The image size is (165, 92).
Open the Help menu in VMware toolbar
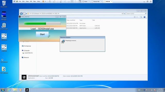38,2
